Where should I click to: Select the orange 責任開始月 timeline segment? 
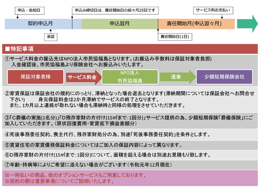tap(196, 24)
